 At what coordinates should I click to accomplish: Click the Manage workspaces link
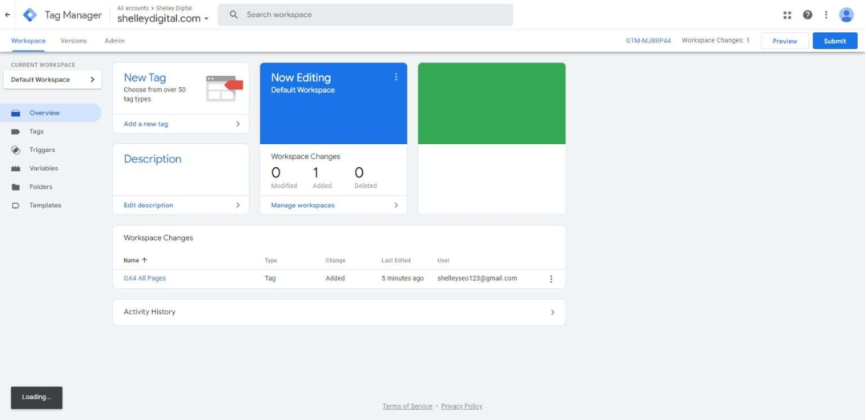(303, 205)
